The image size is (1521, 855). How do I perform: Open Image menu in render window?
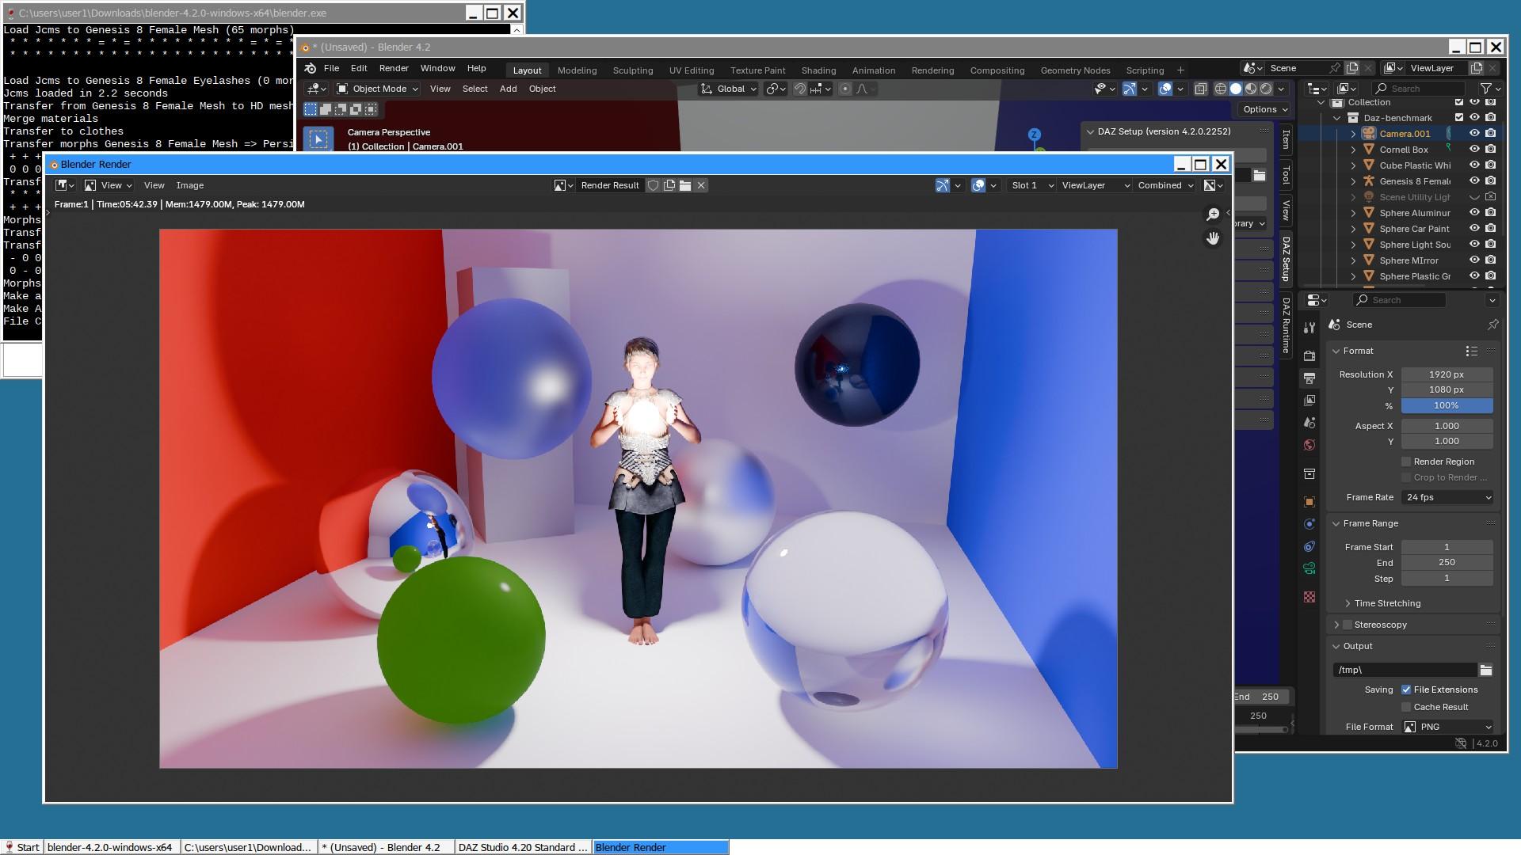[189, 185]
